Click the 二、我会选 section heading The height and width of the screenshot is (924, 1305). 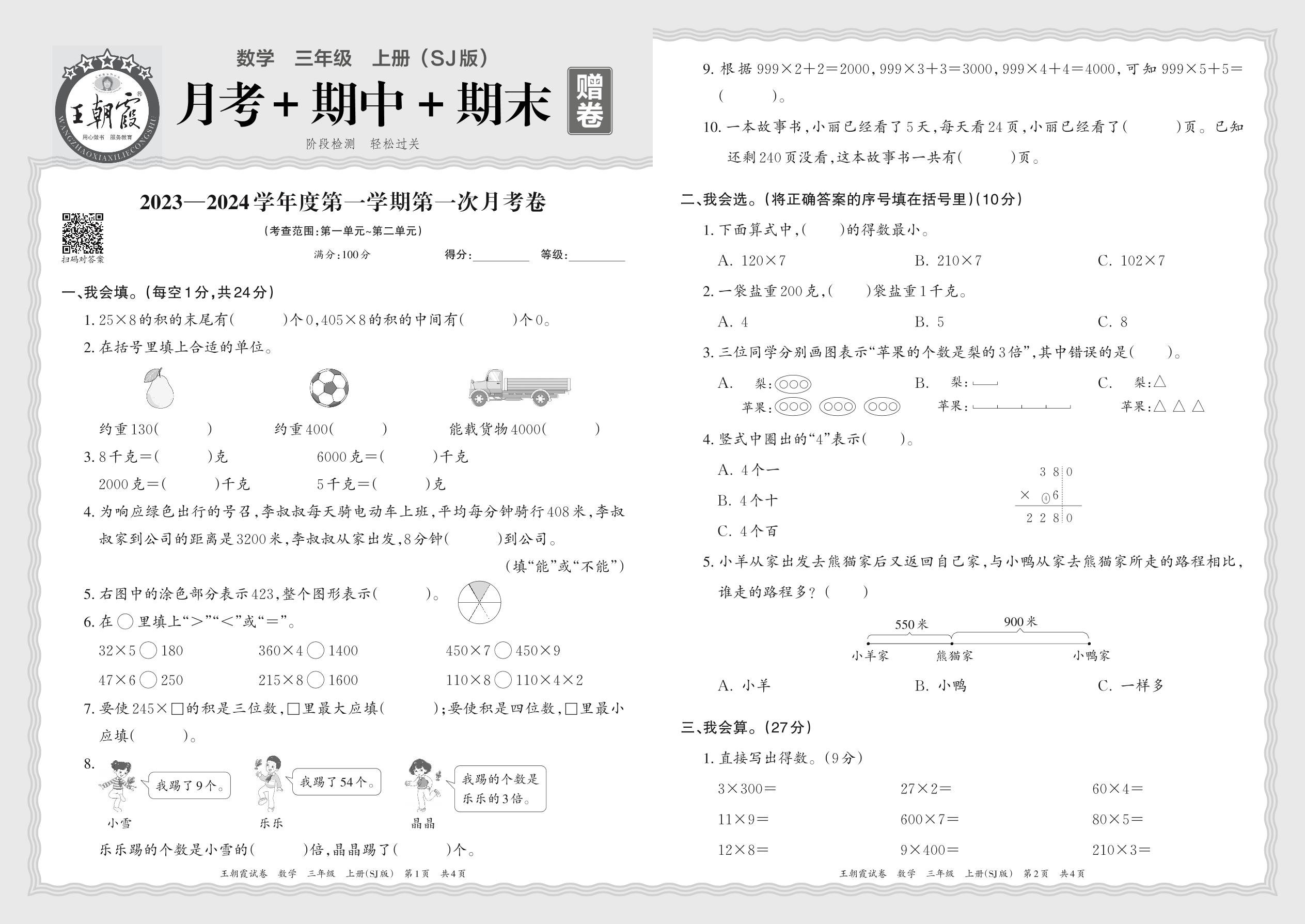(851, 199)
